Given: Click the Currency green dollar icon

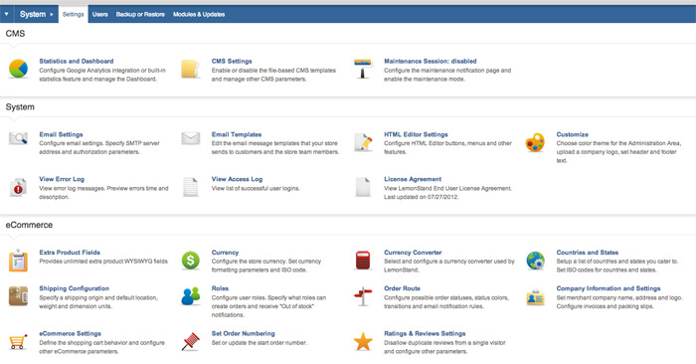Looking at the screenshot, I should (x=191, y=261).
